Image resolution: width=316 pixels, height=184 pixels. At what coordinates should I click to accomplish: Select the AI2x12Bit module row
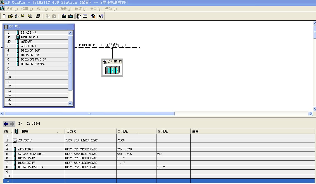pos(159,150)
